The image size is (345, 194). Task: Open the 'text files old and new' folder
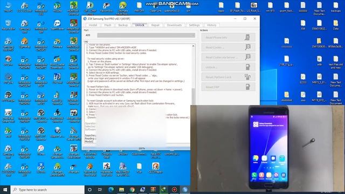pyautogui.click(x=336, y=62)
